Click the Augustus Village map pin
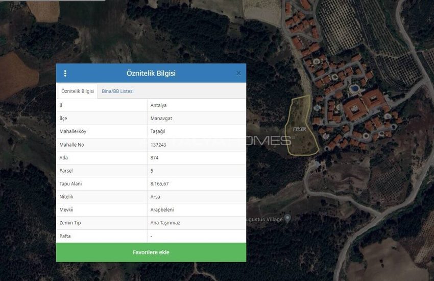 [x=288, y=219]
